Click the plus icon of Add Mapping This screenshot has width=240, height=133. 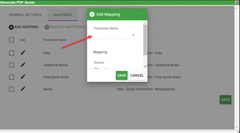pyautogui.click(x=11, y=27)
